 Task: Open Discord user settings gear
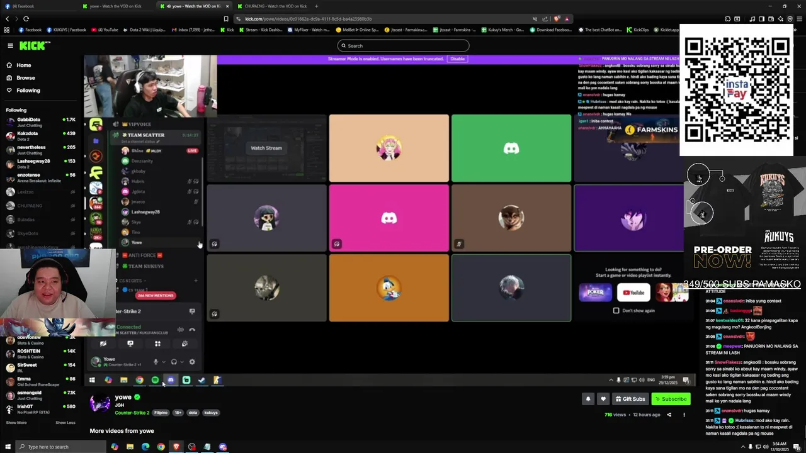[x=192, y=362]
